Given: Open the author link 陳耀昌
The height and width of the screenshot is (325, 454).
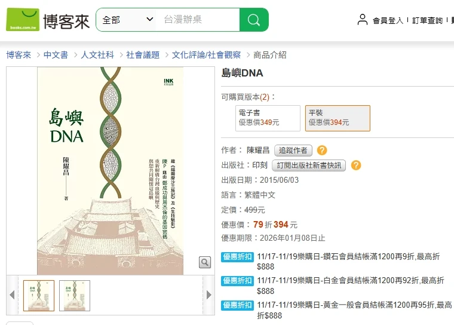Looking at the screenshot, I should click(257, 151).
